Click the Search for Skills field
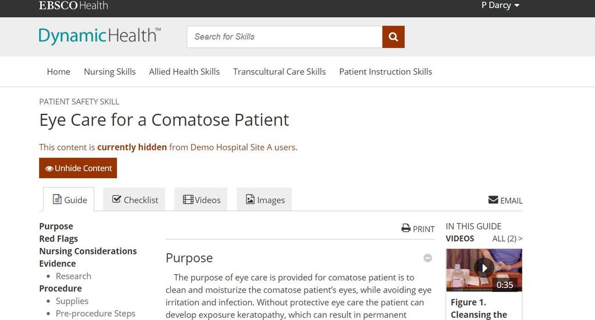This screenshot has height=320, width=595. coord(285,37)
